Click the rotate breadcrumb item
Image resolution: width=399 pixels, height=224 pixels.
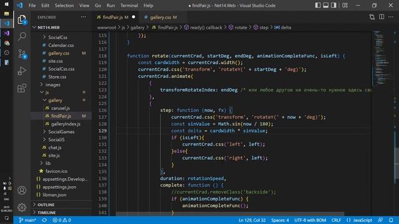[x=238, y=27]
